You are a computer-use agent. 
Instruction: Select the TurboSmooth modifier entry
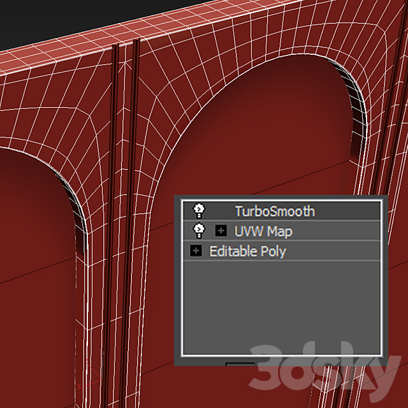[282, 211]
